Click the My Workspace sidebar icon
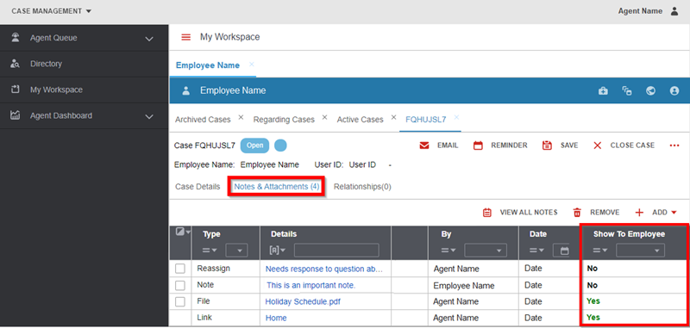690x328 pixels. pyautogui.click(x=16, y=90)
